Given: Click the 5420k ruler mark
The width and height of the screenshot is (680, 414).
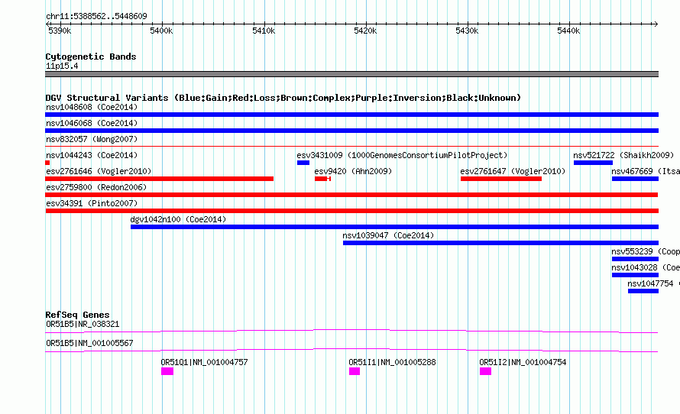Looking at the screenshot, I should coord(365,31).
